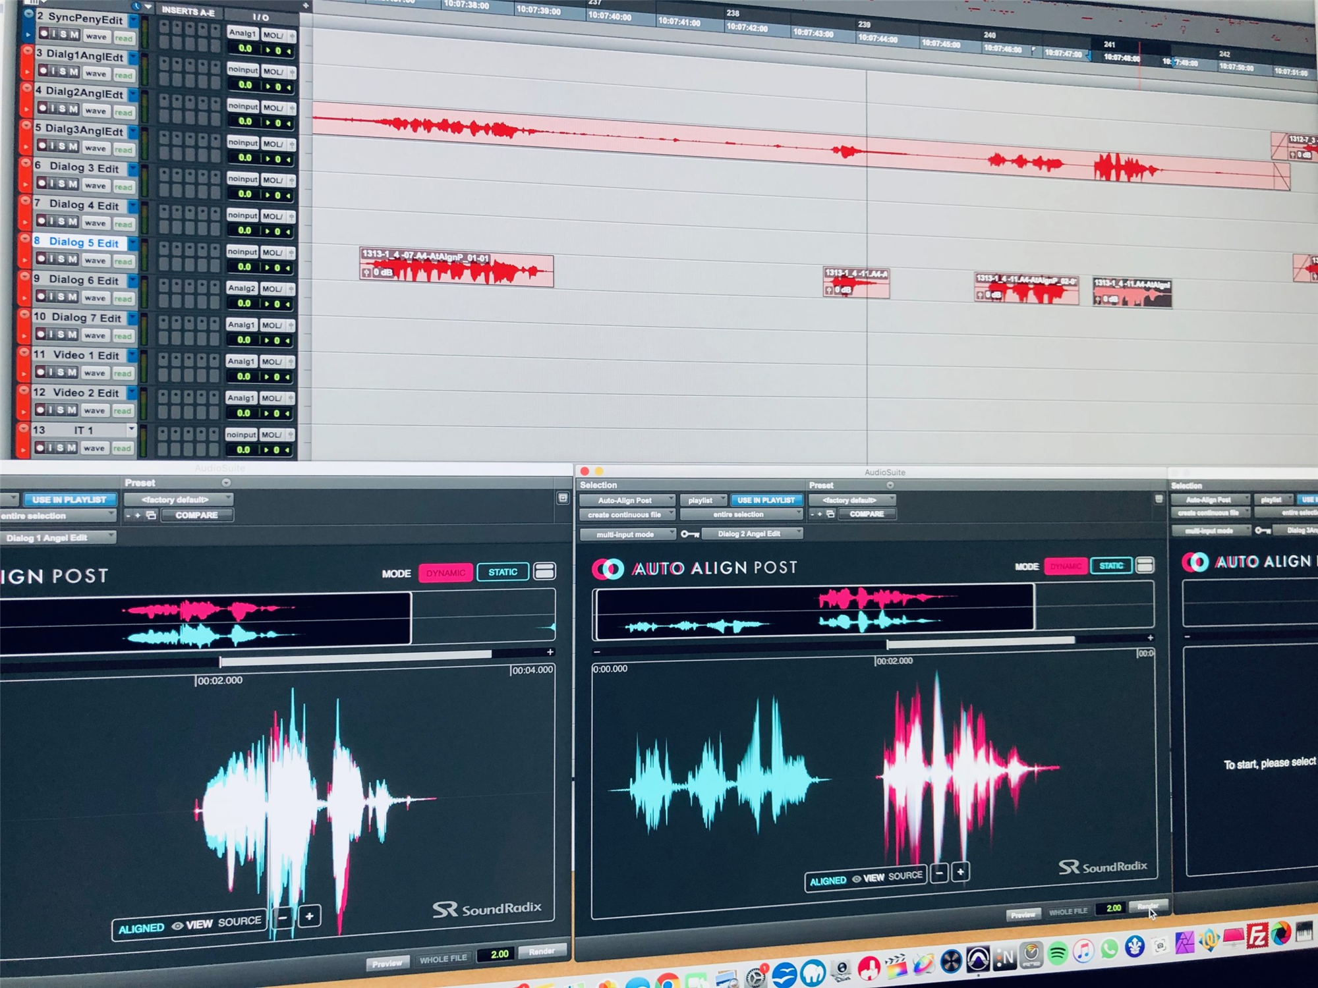Click the 0.0 volume field on Dialog 5 Edit track
This screenshot has width=1318, height=988.
point(244,267)
